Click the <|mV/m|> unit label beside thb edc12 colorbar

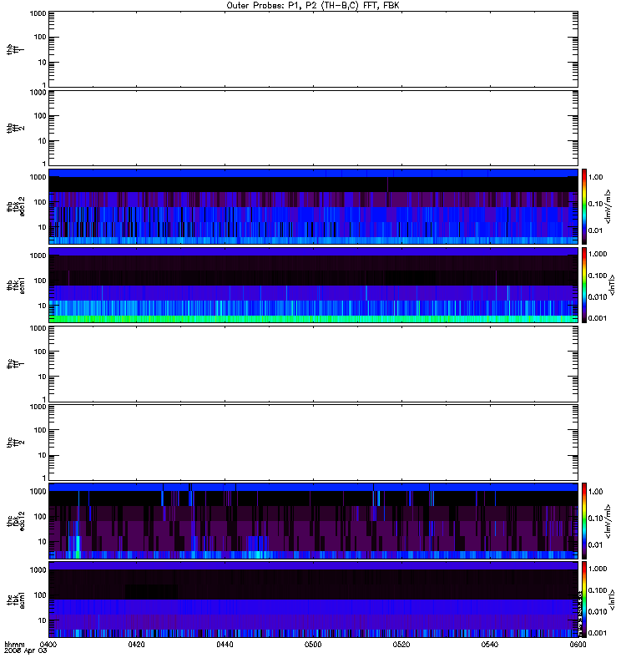(608, 206)
